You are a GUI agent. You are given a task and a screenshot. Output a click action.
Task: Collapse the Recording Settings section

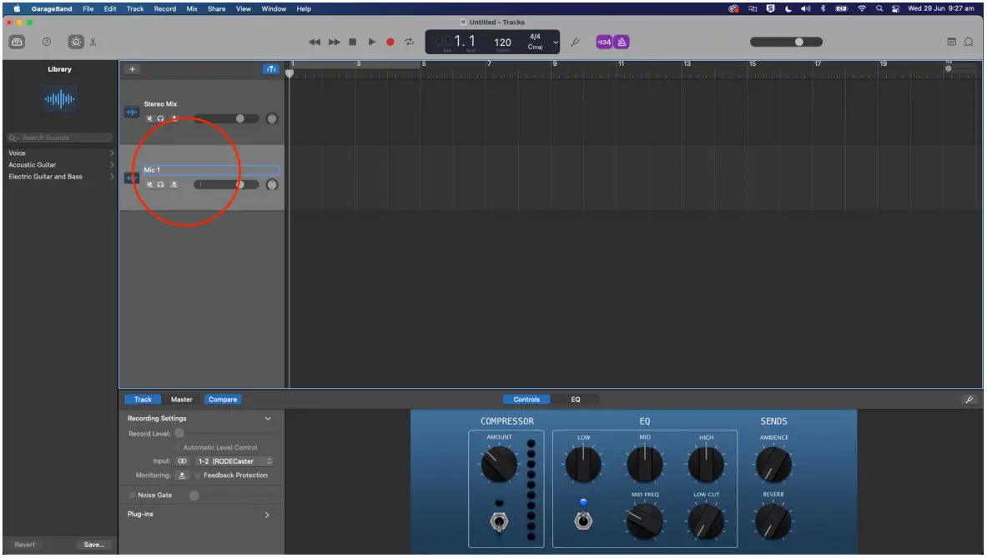coord(268,418)
